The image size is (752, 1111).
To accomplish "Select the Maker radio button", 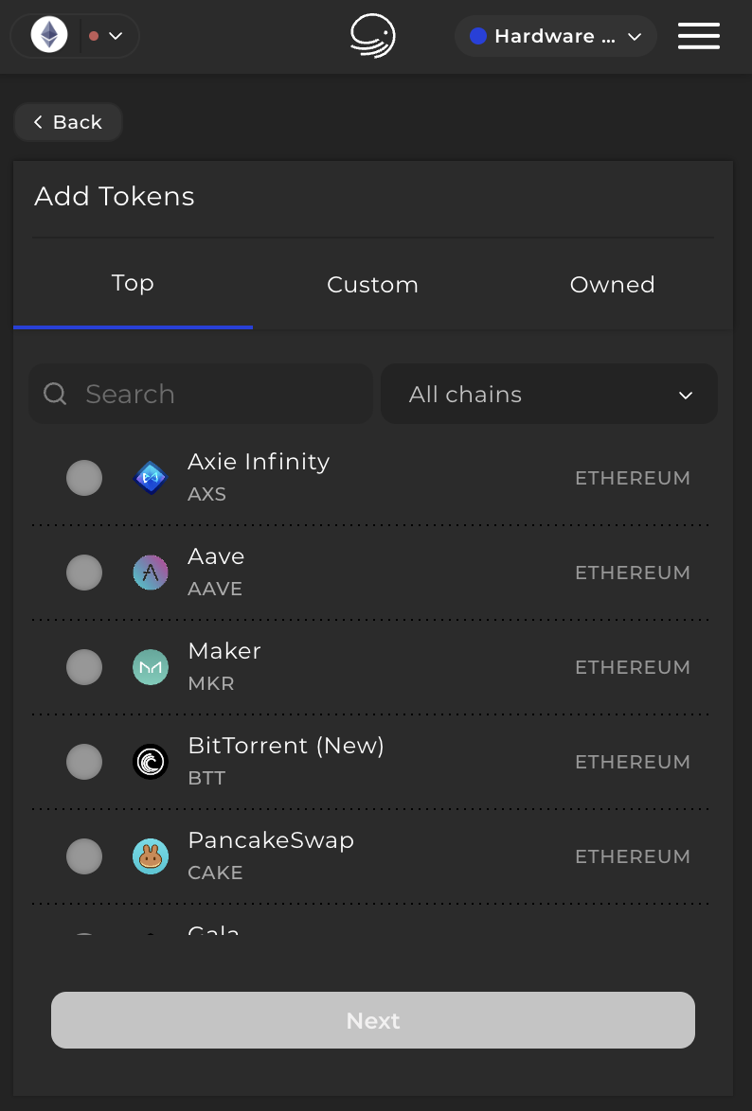I will [x=84, y=667].
